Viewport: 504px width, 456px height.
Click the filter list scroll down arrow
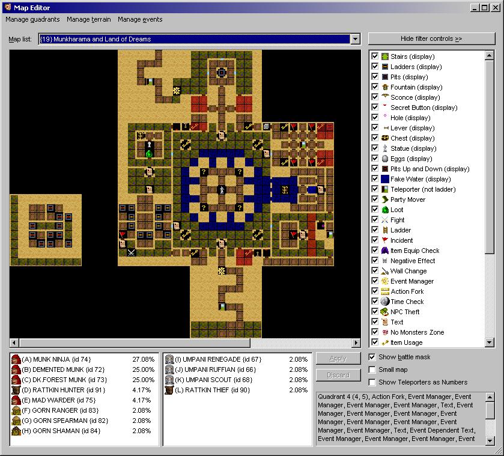[x=489, y=342]
